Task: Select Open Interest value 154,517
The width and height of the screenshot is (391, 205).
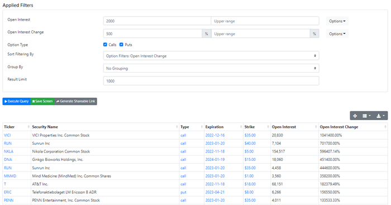Action: [x=278, y=151]
